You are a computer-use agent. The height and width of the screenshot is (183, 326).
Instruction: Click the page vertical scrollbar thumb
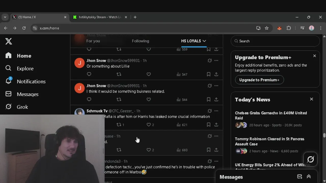tap(324, 135)
